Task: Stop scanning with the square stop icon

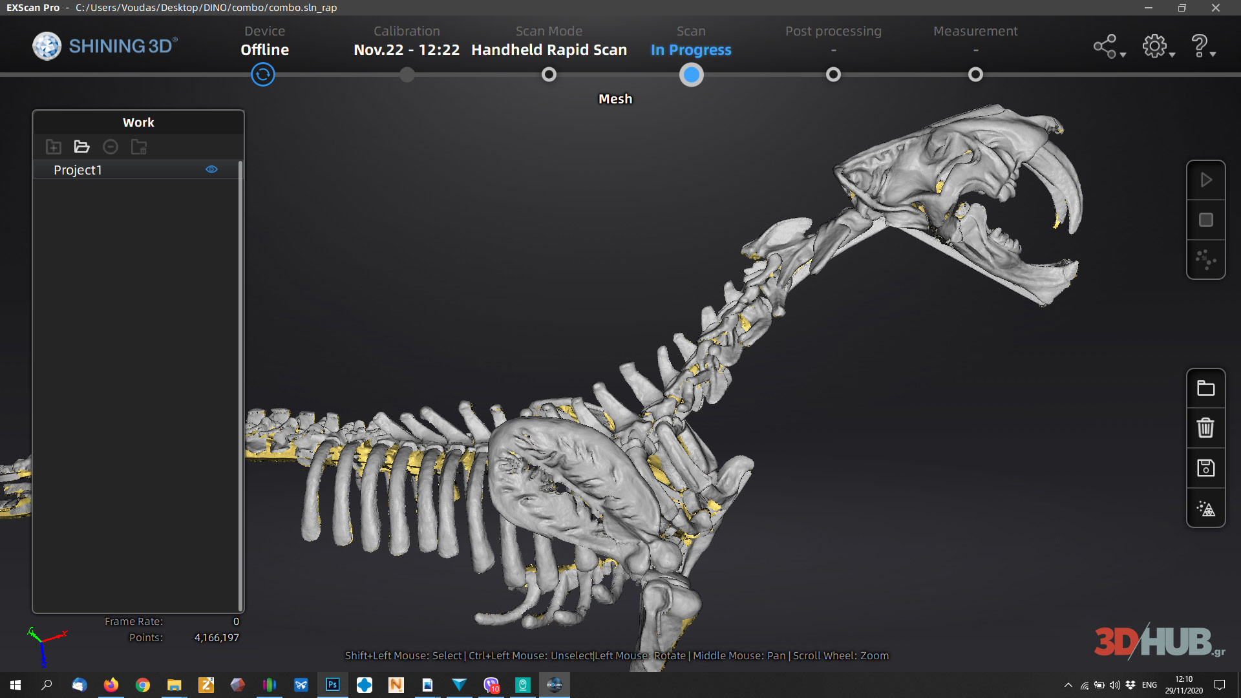Action: (x=1205, y=220)
